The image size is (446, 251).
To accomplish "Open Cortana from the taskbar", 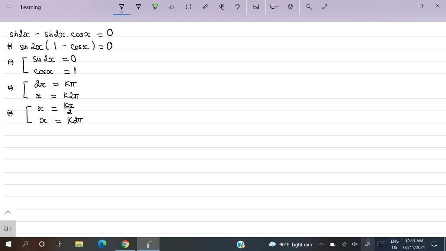I will [41, 244].
